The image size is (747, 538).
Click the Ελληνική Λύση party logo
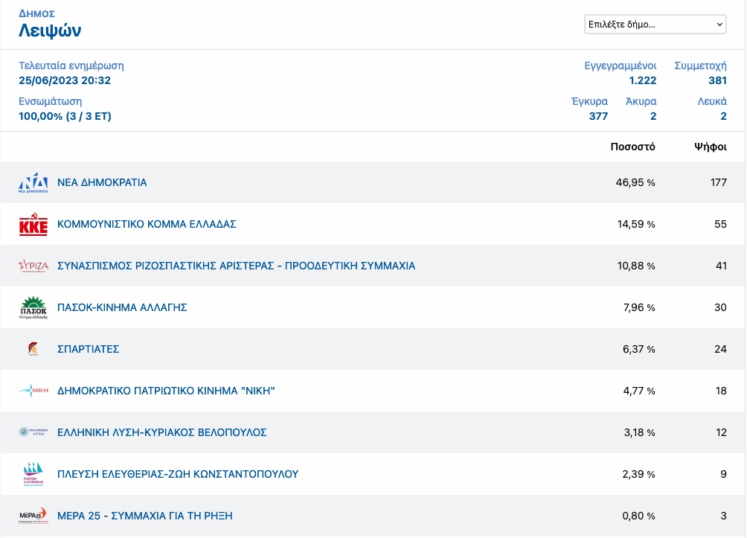(33, 432)
